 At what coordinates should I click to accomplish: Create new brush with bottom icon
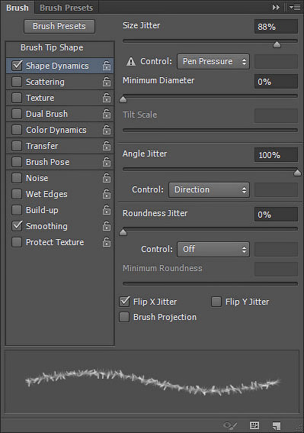pos(276,425)
